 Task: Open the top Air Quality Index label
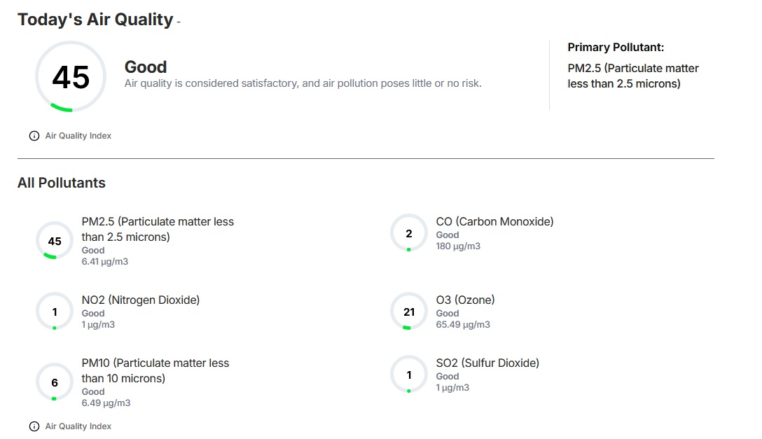coord(78,136)
